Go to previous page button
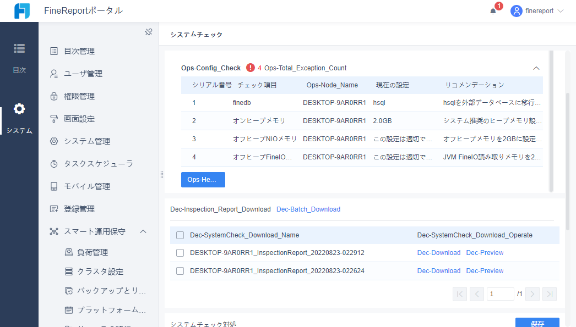This screenshot has width=576, height=327. (477, 294)
